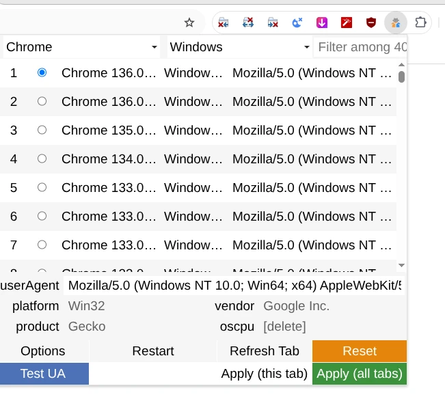Image resolution: width=445 pixels, height=399 pixels.
Task: Open the dark red shield extension
Action: pos(371,23)
